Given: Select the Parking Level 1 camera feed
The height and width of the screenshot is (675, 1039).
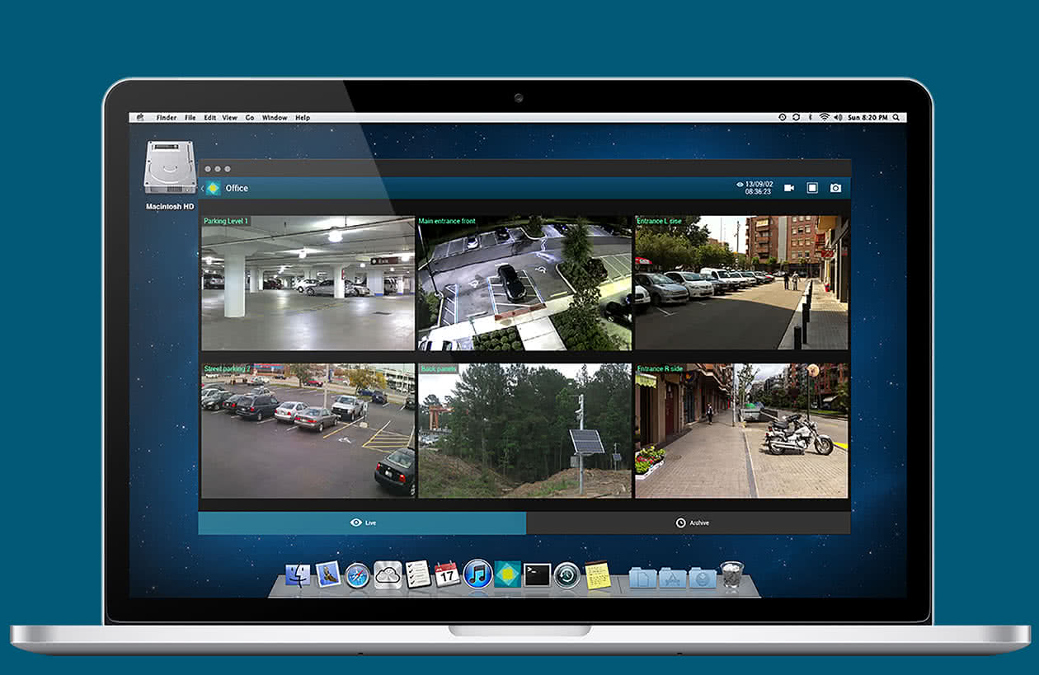Looking at the screenshot, I should (x=308, y=283).
